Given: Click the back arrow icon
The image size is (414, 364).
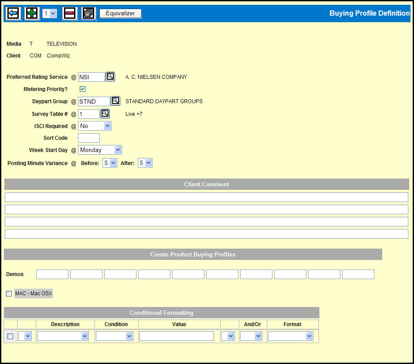Looking at the screenshot, I should 13,13.
